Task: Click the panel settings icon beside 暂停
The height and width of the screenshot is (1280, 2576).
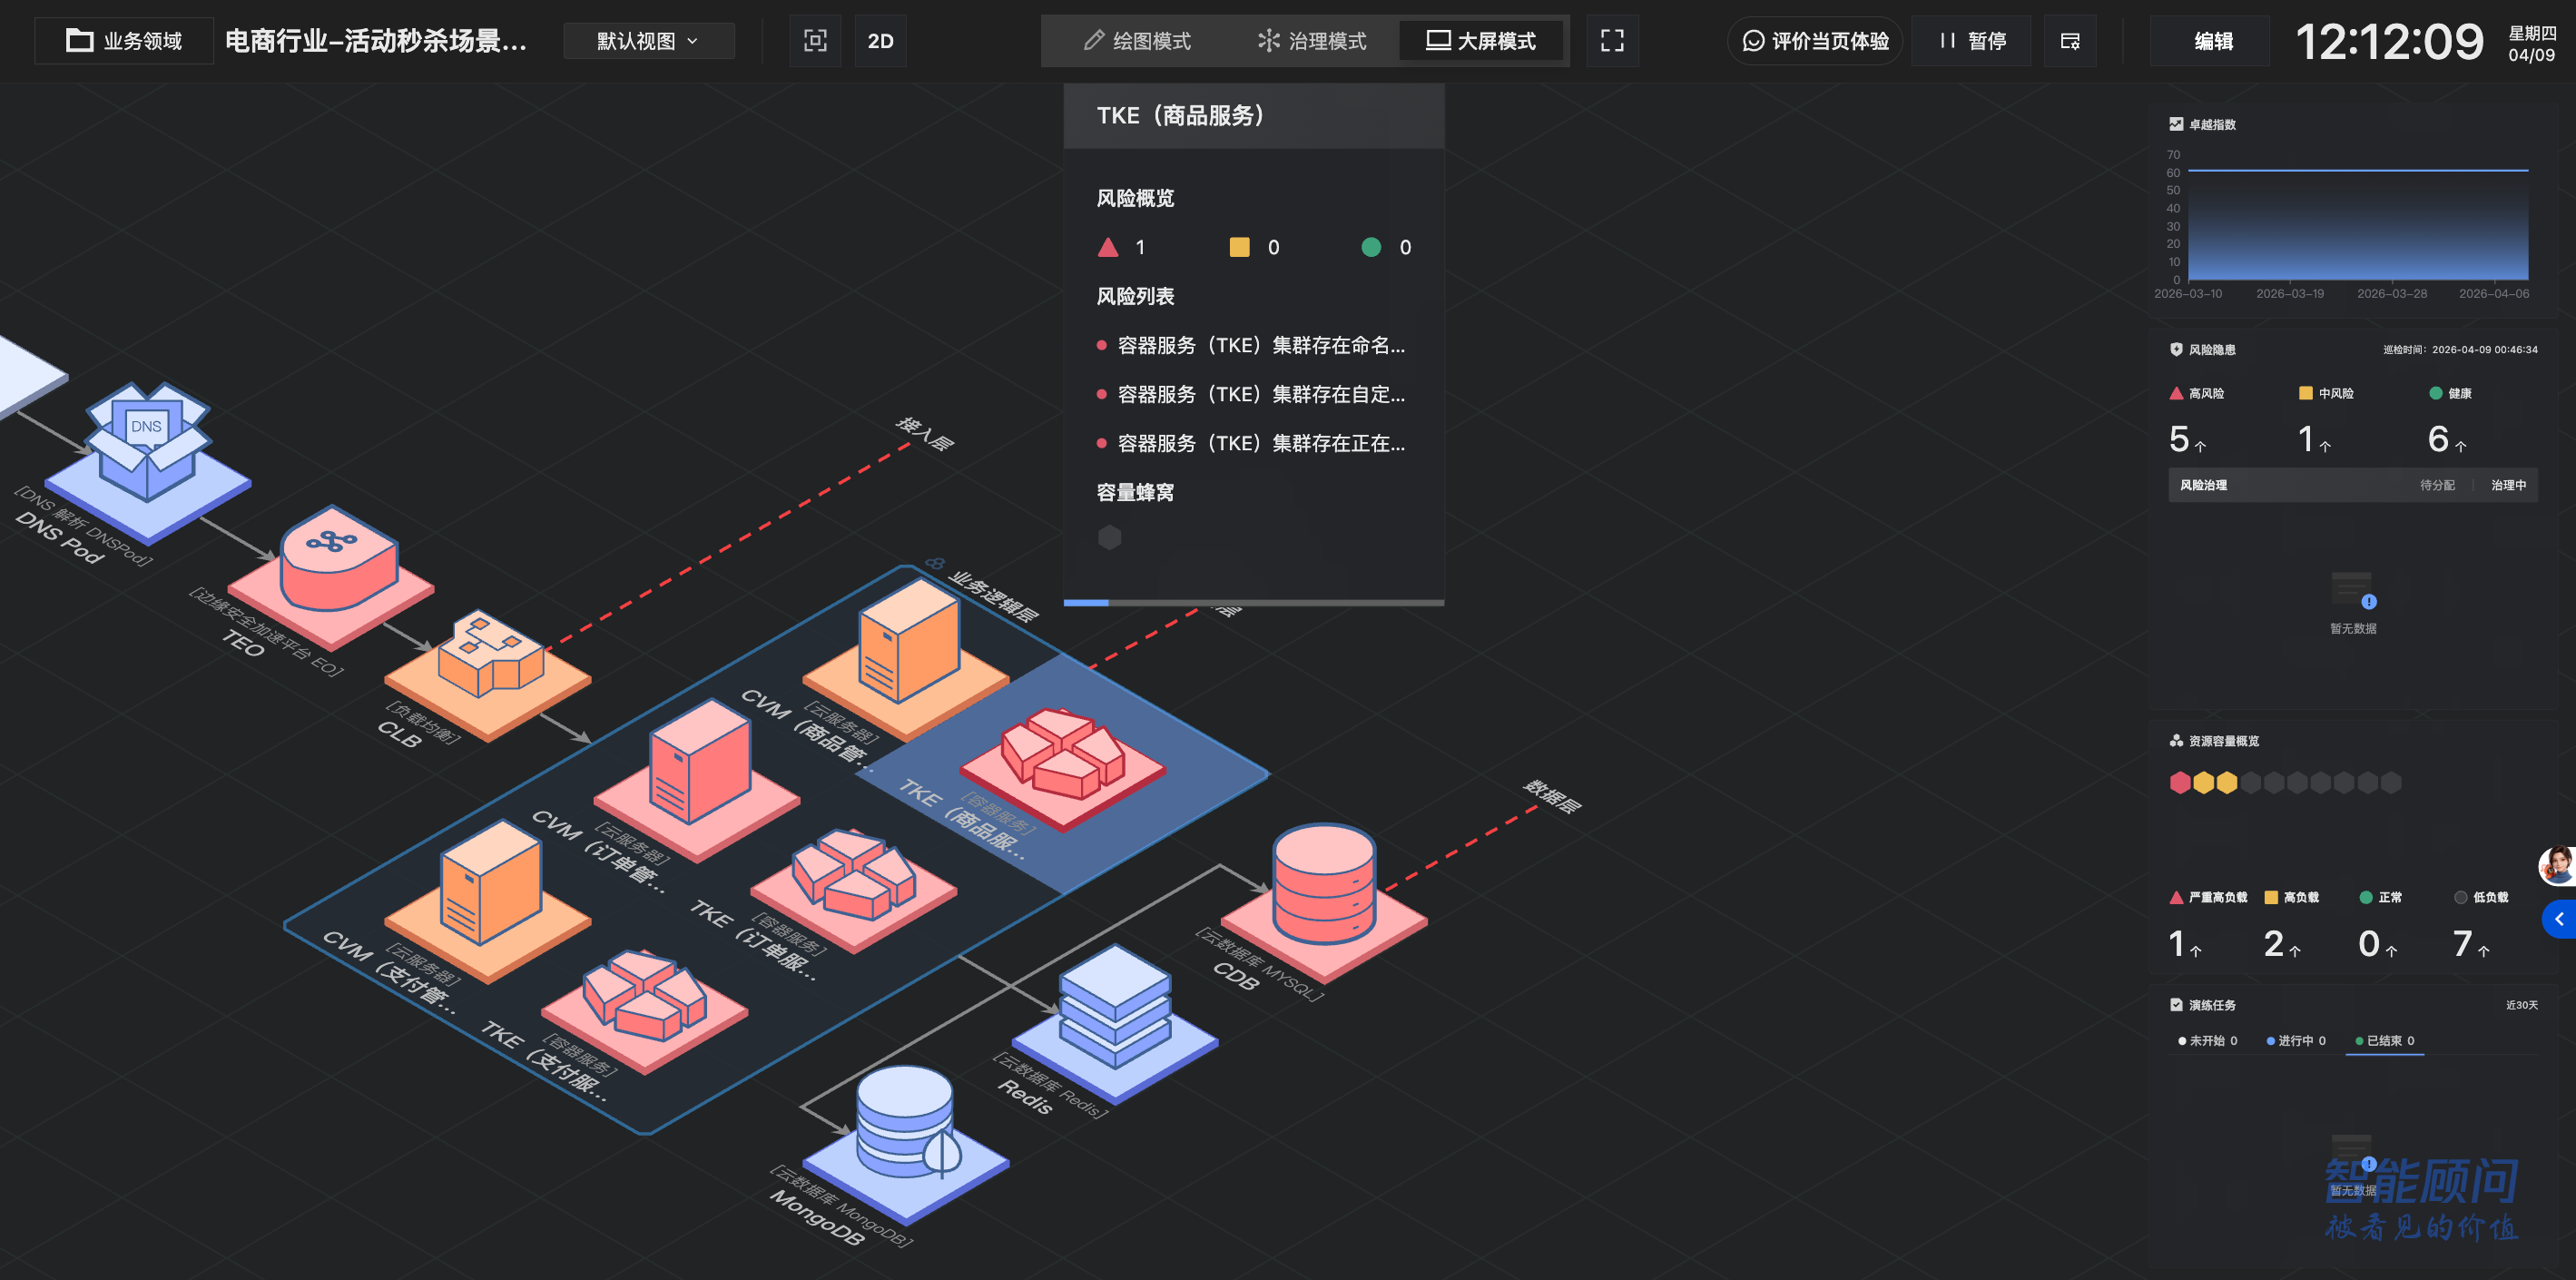Action: (2069, 41)
